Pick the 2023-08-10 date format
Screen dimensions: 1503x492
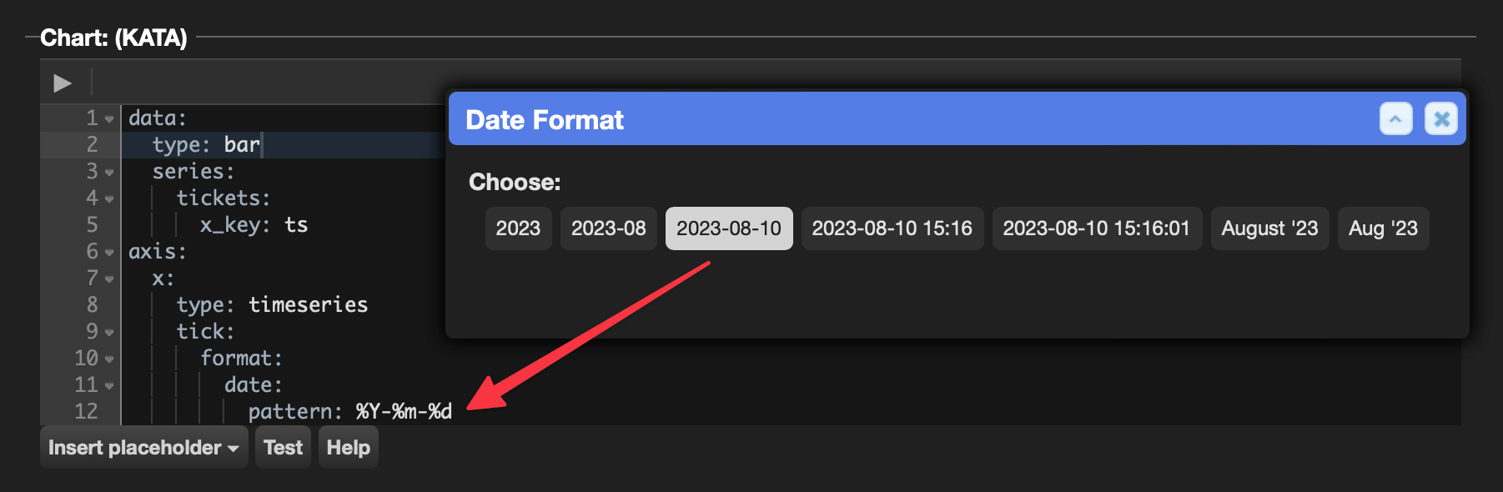click(729, 228)
